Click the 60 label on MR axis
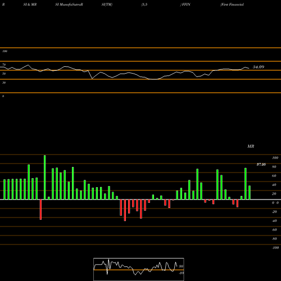Screen dimensions: 281x281 tap(274, 176)
